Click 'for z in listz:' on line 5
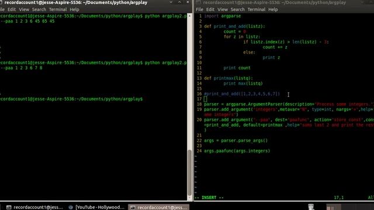Screen dimensions: 374x210 [242, 37]
